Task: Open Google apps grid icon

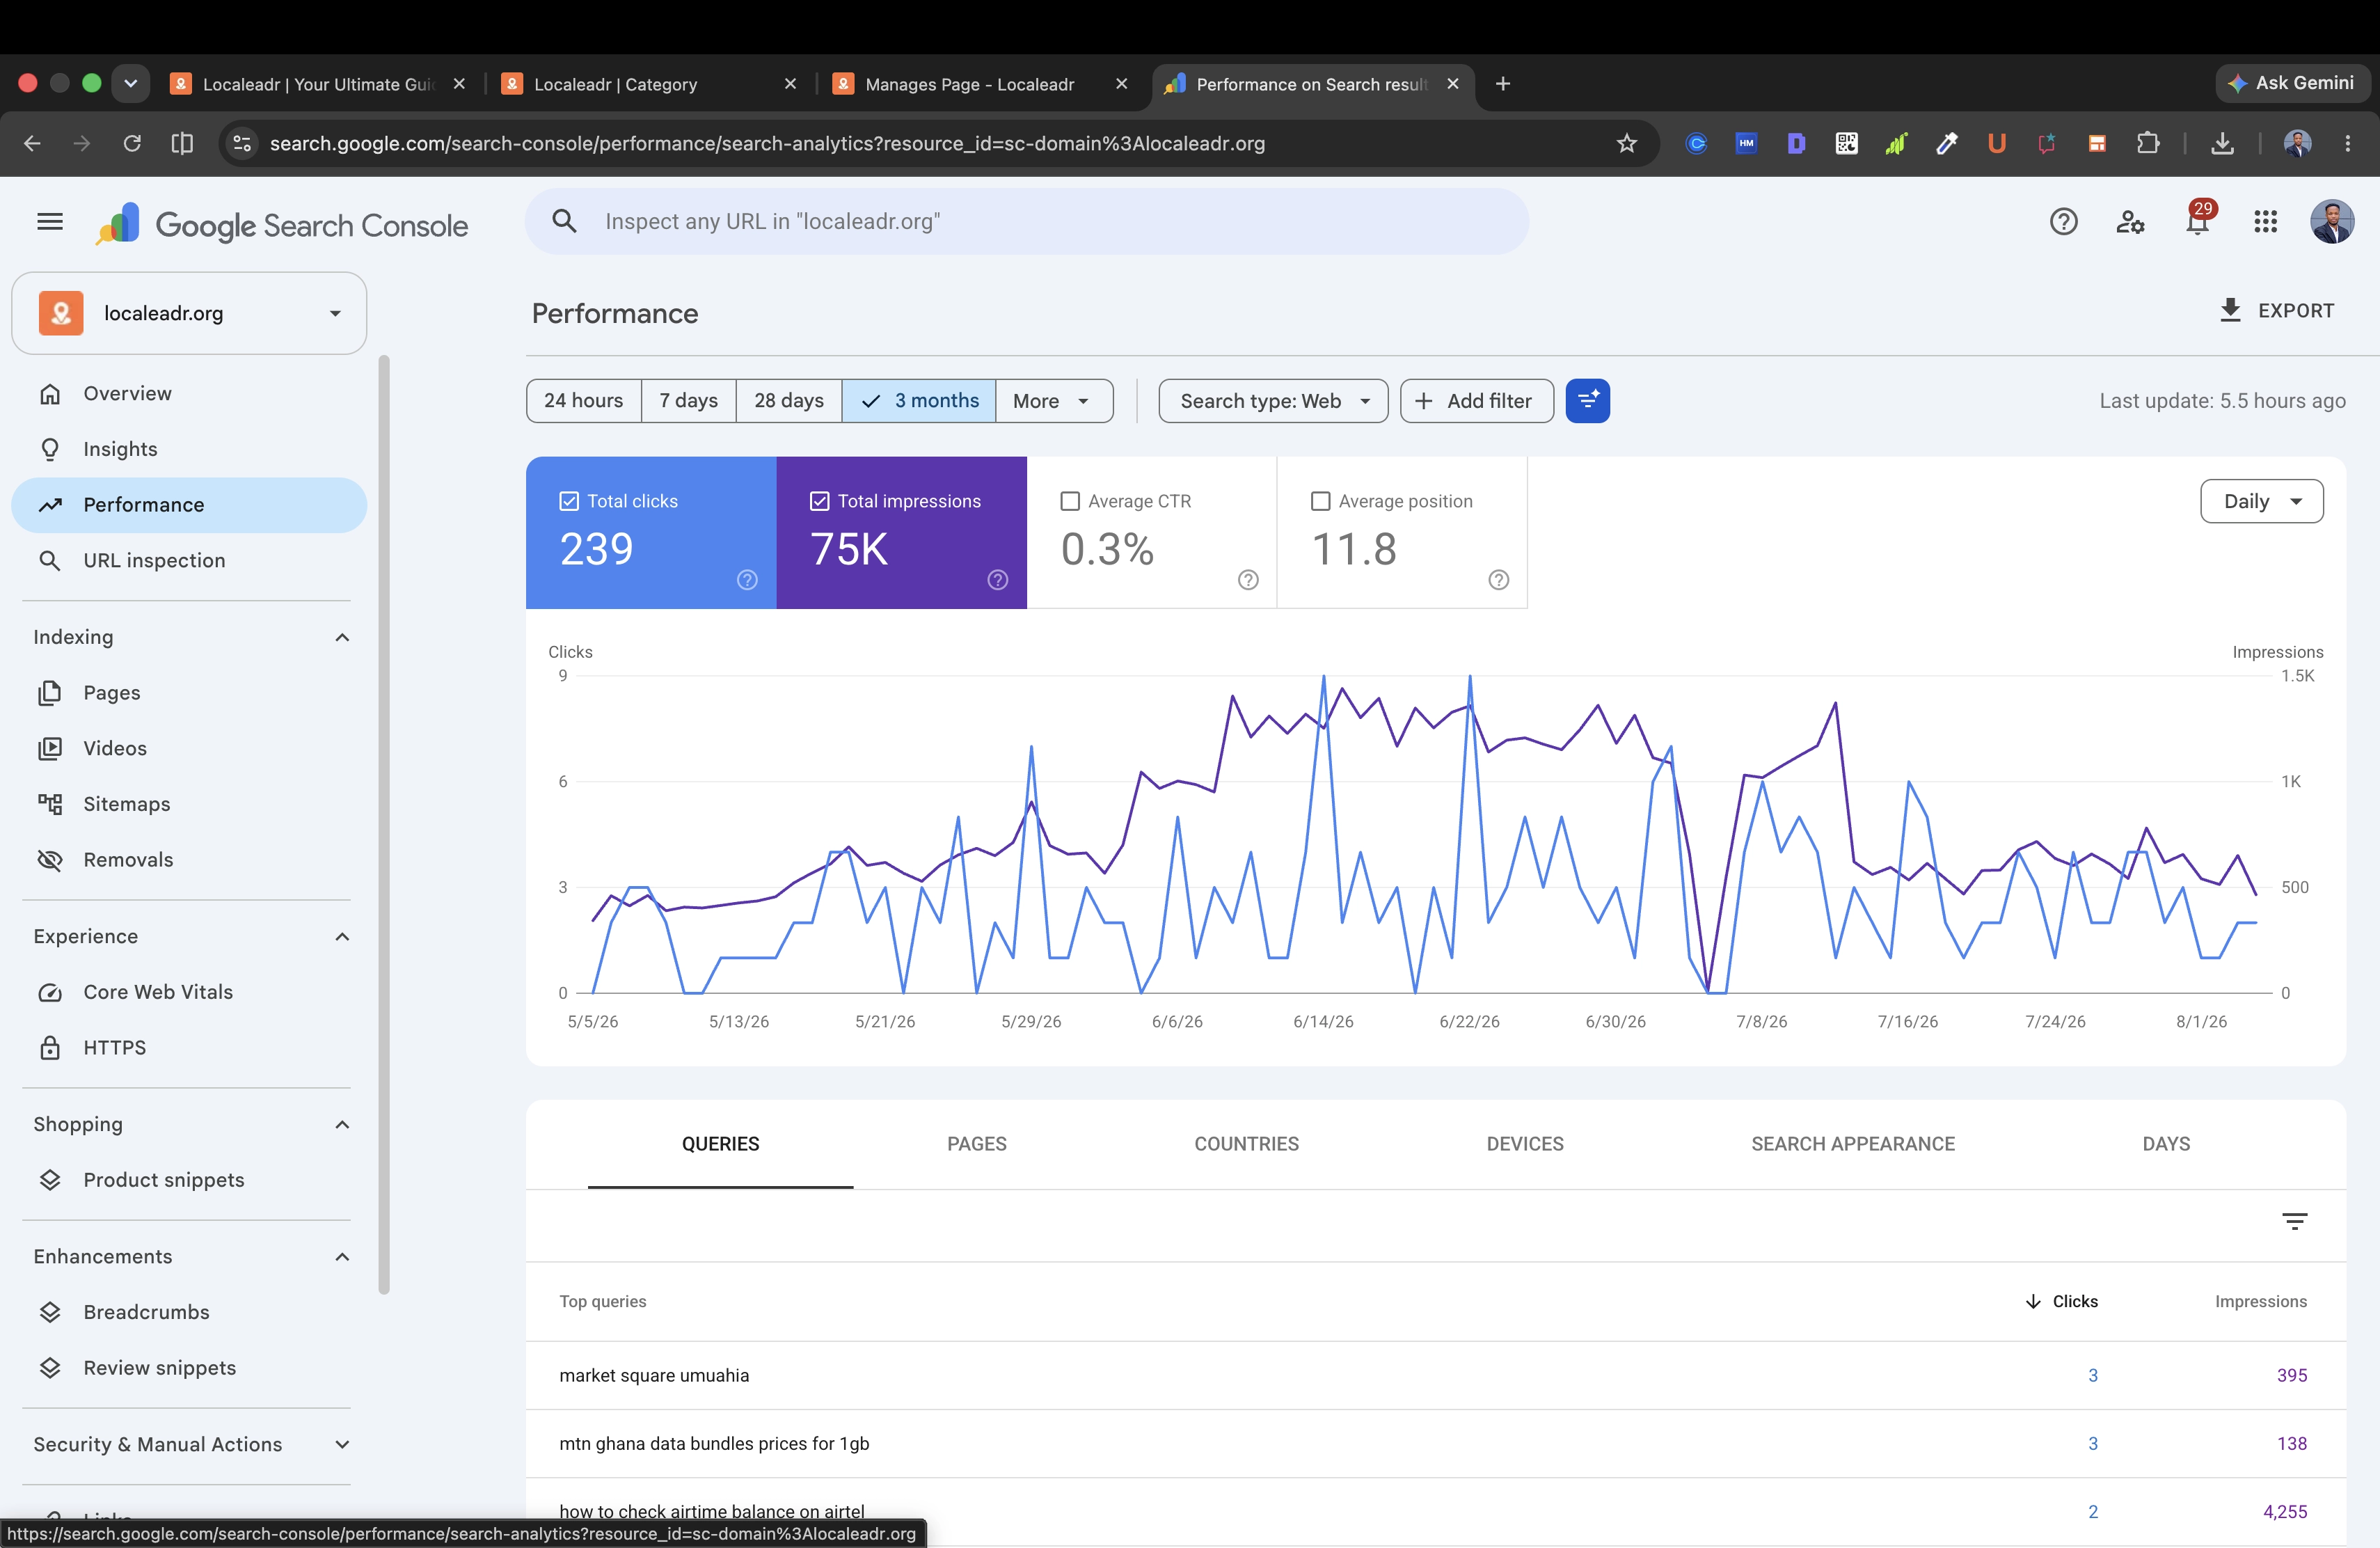Action: point(2265,222)
